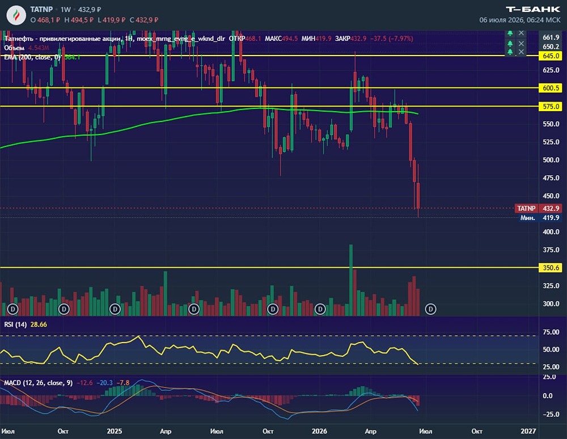Open the D dividend marker above the 2025 label

pos(115,309)
